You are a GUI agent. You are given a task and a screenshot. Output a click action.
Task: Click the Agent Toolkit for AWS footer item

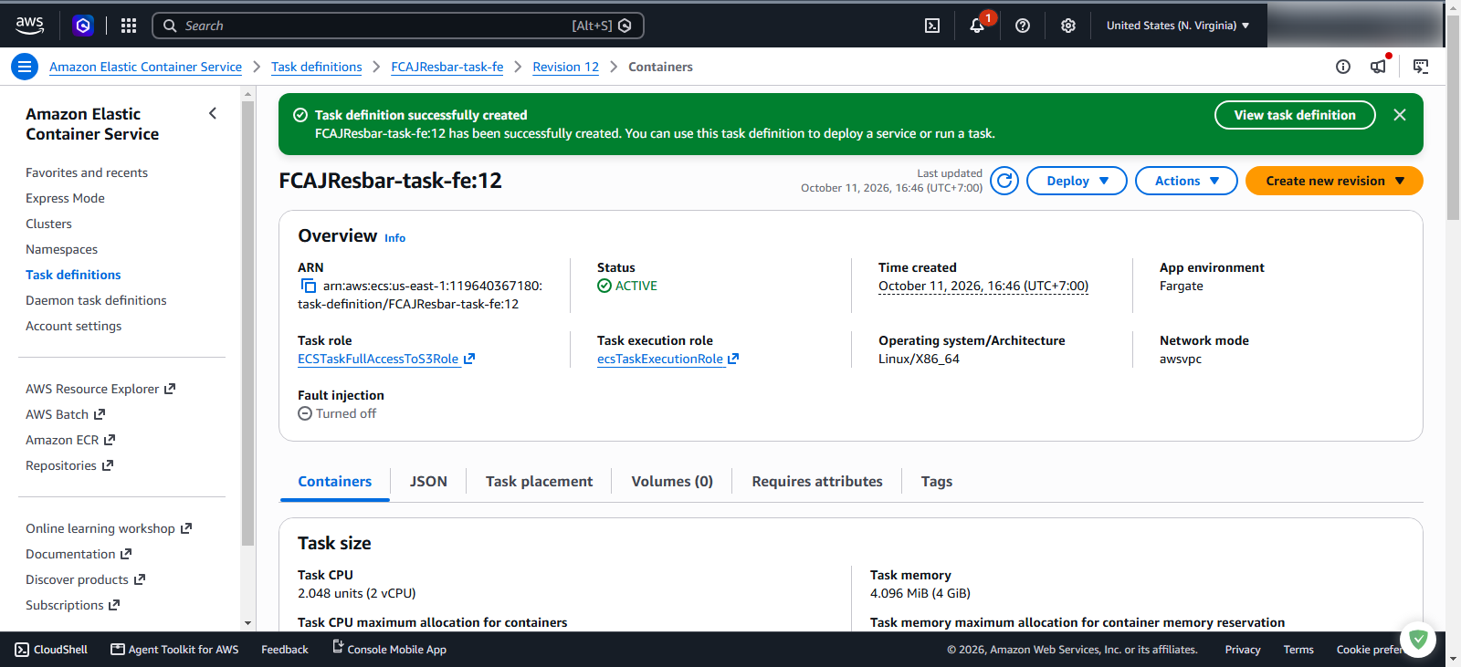174,650
